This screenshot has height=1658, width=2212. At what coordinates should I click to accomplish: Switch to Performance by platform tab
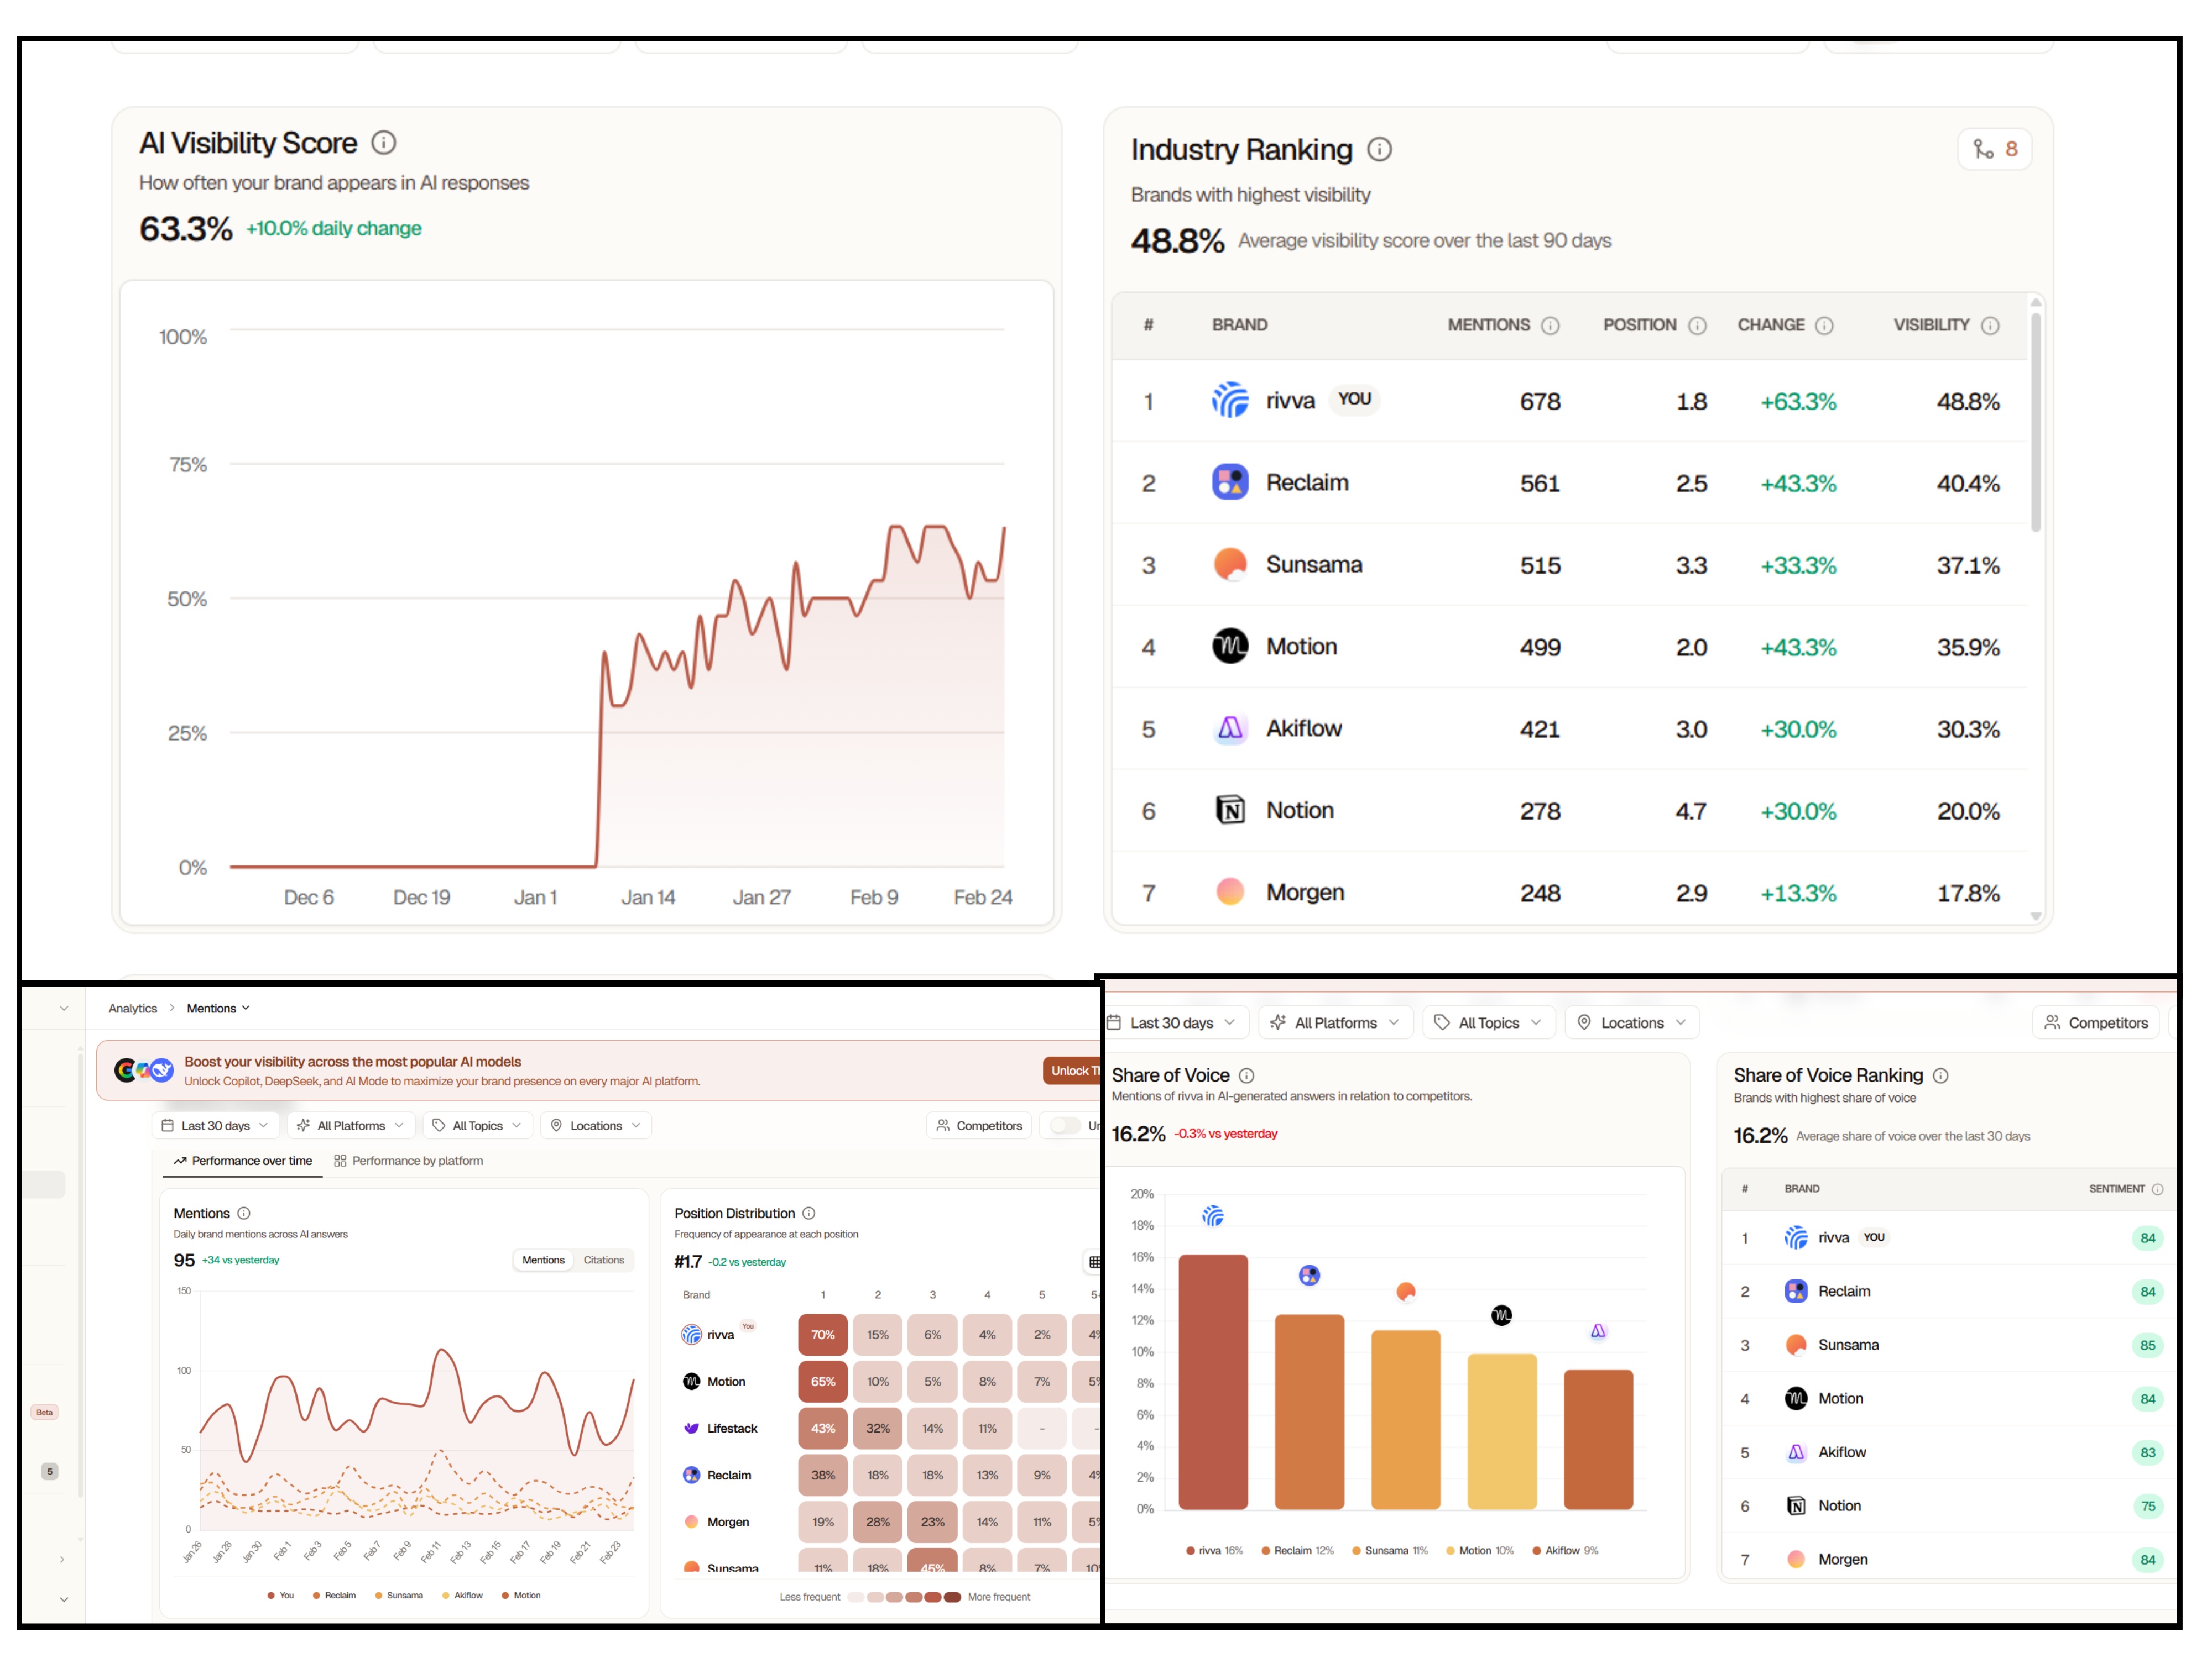408,1160
